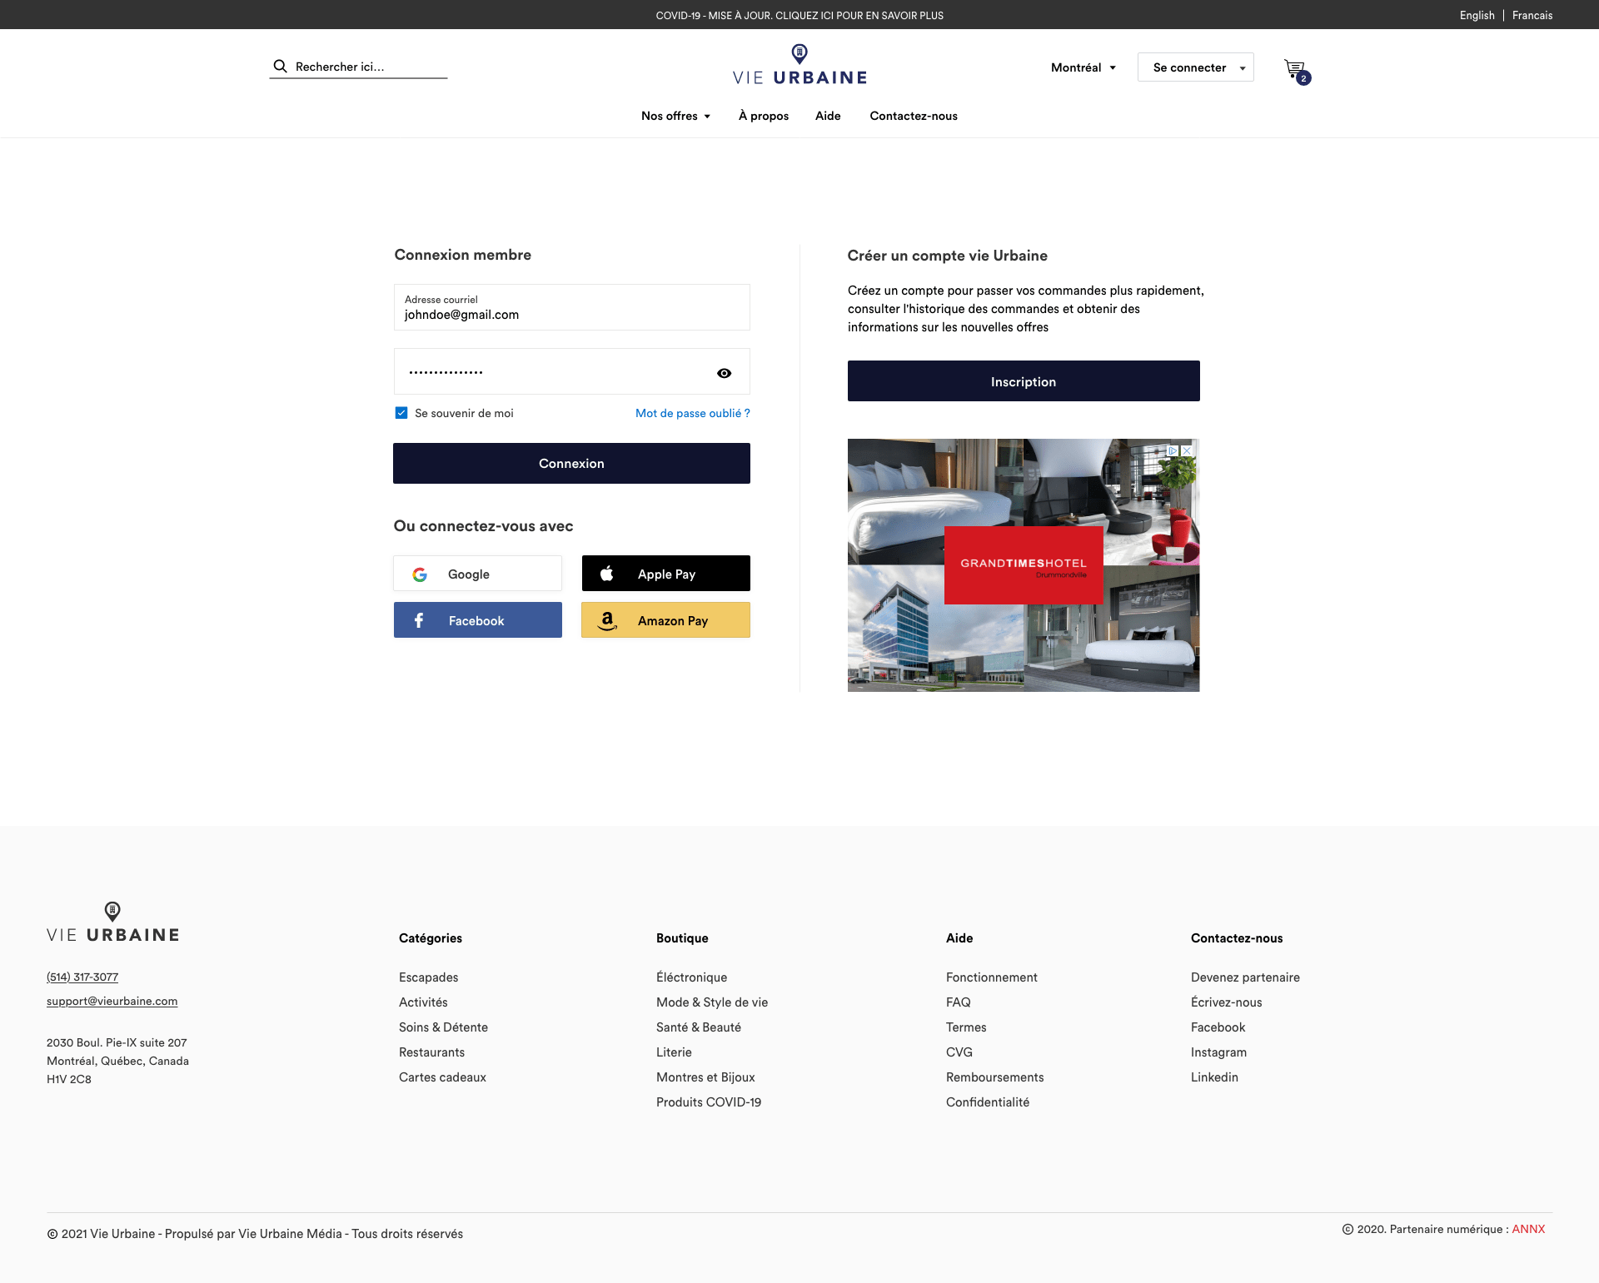The height and width of the screenshot is (1283, 1599).
Task: Click the Inscription button
Action: click(x=1024, y=381)
